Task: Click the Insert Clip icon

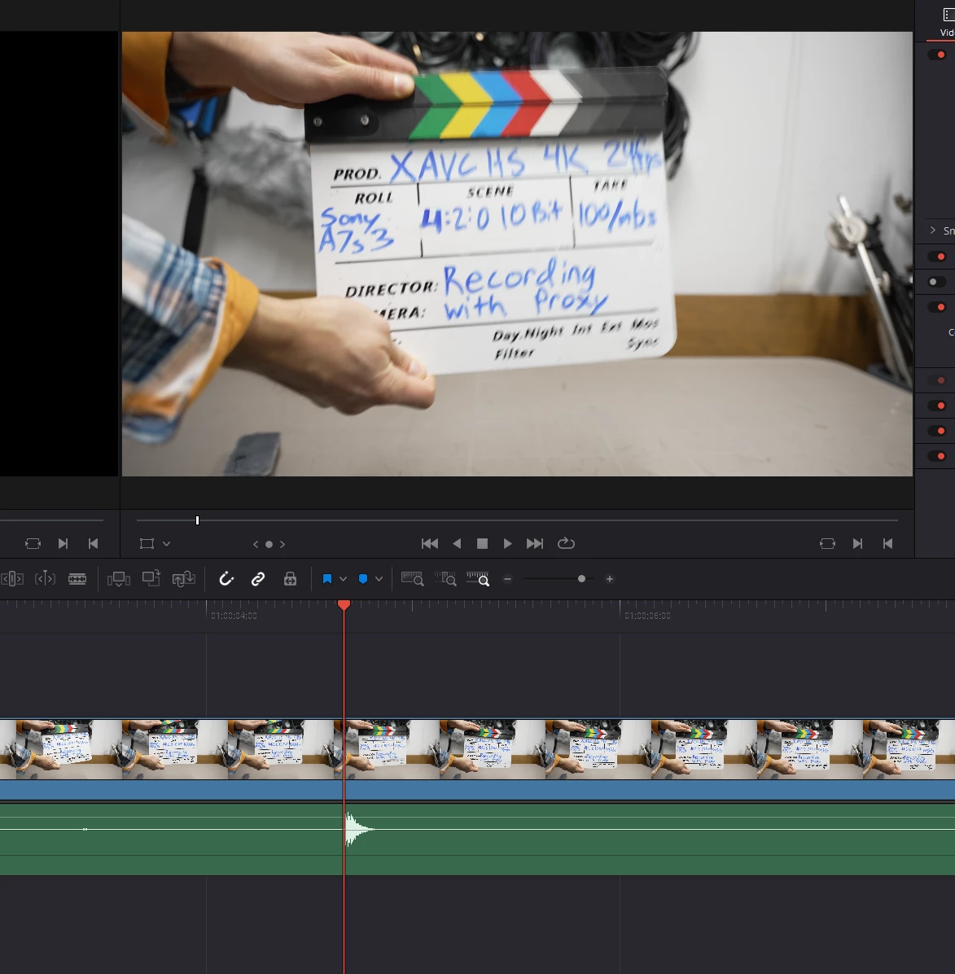Action: 119,579
